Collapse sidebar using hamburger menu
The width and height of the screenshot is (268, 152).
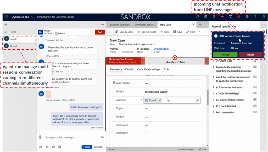coord(6,25)
